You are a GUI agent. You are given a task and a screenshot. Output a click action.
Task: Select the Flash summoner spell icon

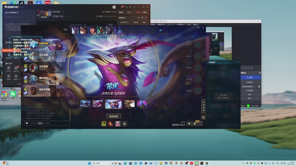pos(104,124)
